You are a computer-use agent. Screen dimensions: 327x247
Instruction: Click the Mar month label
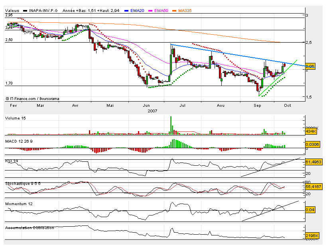point(40,106)
